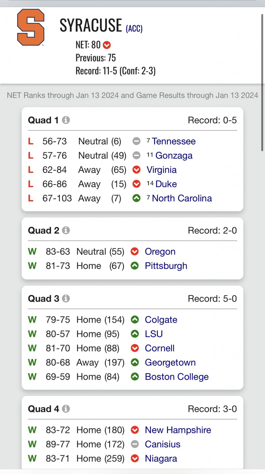
Task: Open the Gonzaga team link
Action: (174, 156)
